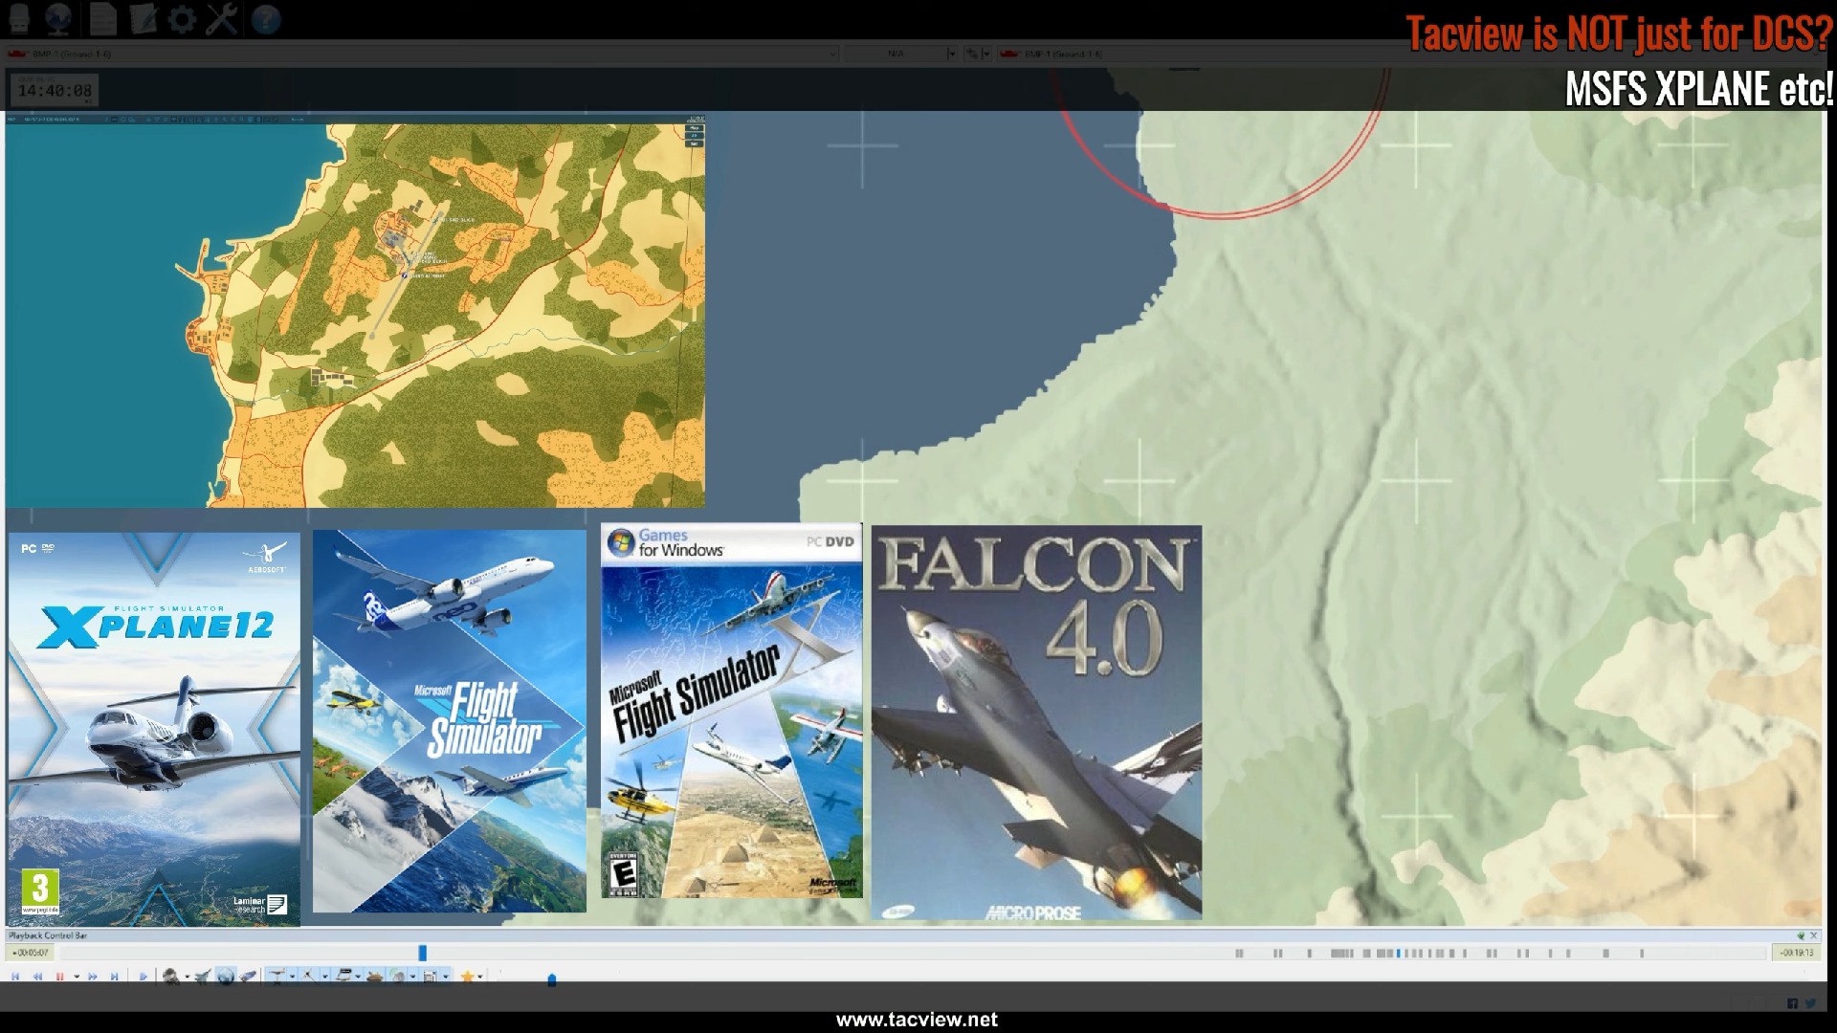Screen dimensions: 1837x1033
Task: Click the +00:05:07 elapsed time display
Action: tap(31, 953)
